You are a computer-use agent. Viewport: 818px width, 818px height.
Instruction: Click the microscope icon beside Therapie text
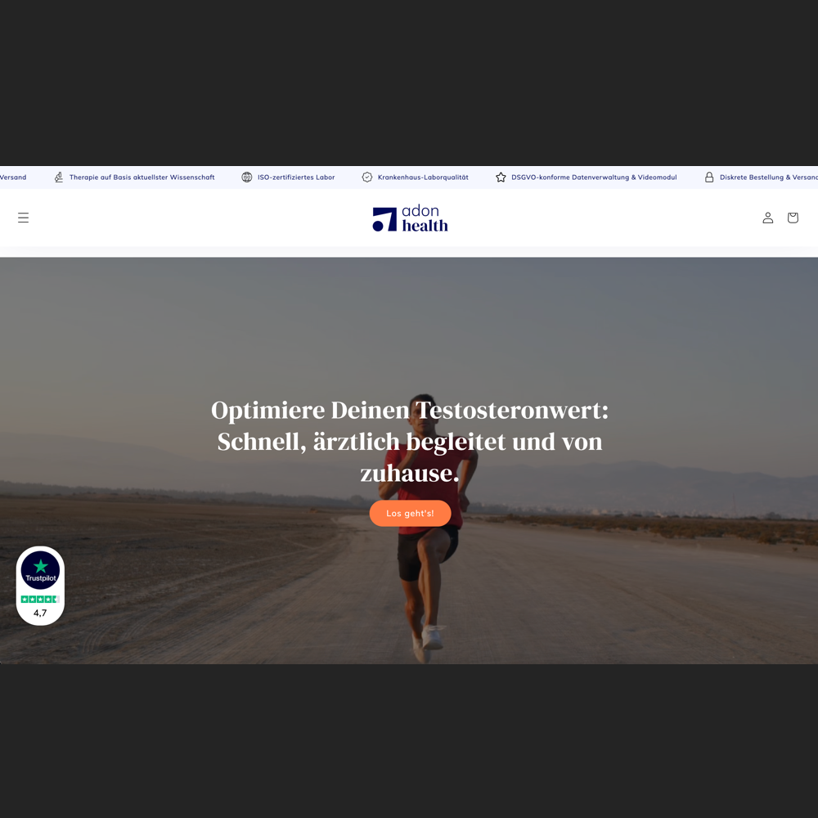click(58, 178)
